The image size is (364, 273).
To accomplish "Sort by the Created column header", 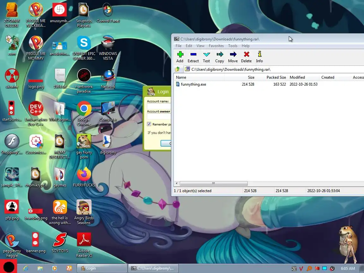I will (335, 77).
